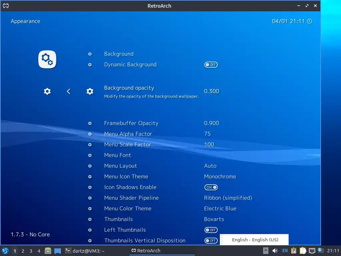Change the Ribbon (simplified) shader pipeline value

point(228,198)
